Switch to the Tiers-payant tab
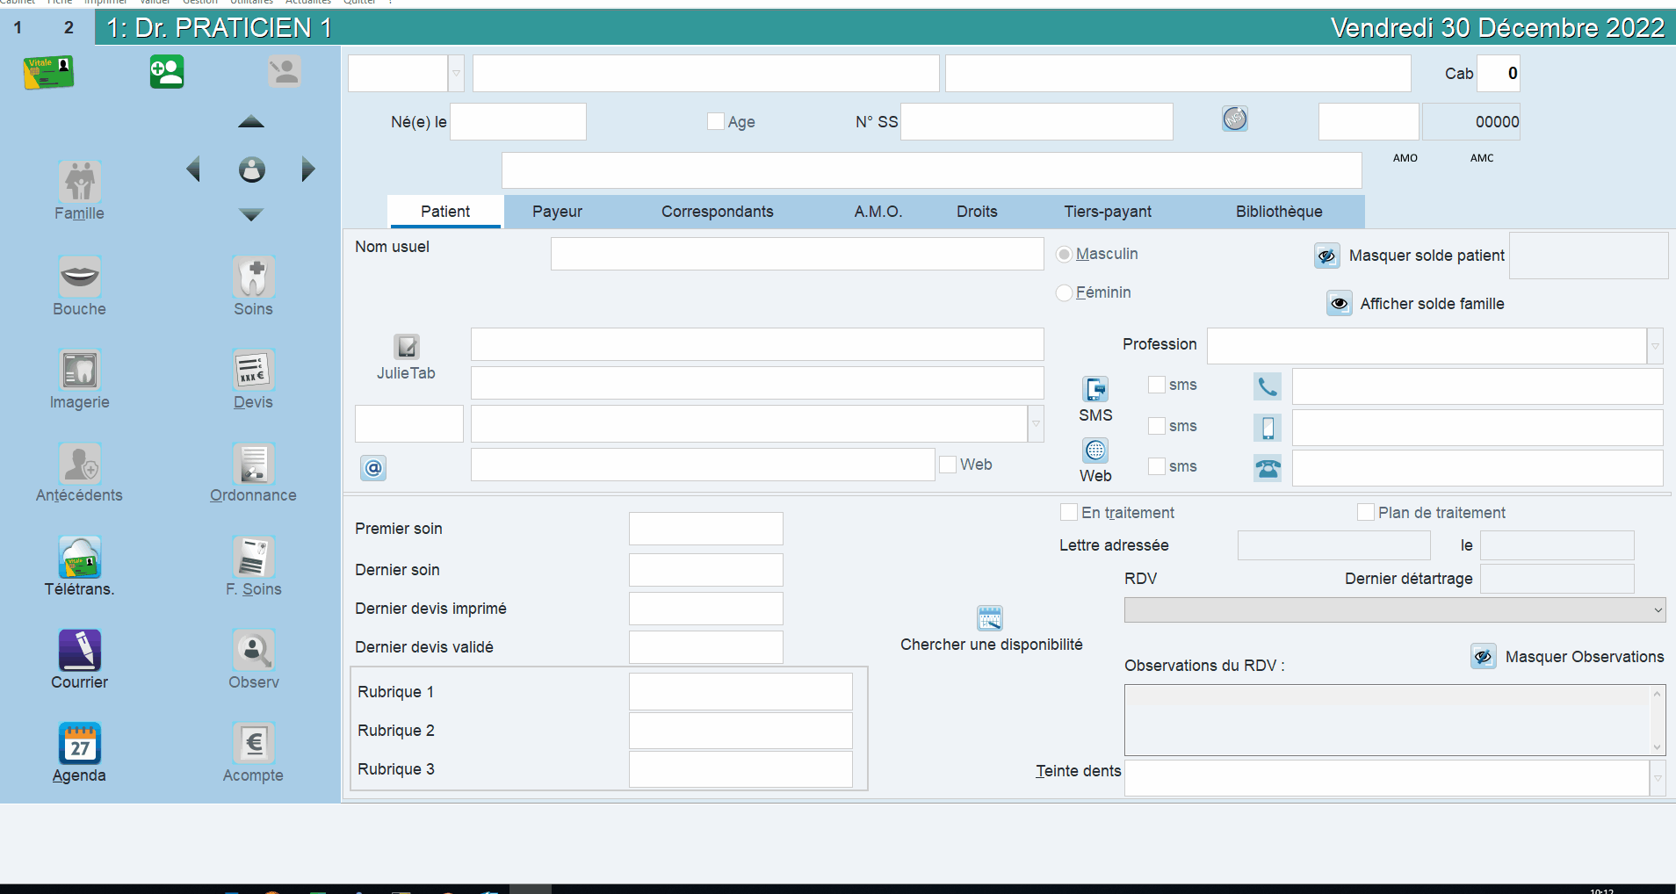Image resolution: width=1676 pixels, height=894 pixels. coord(1108,212)
